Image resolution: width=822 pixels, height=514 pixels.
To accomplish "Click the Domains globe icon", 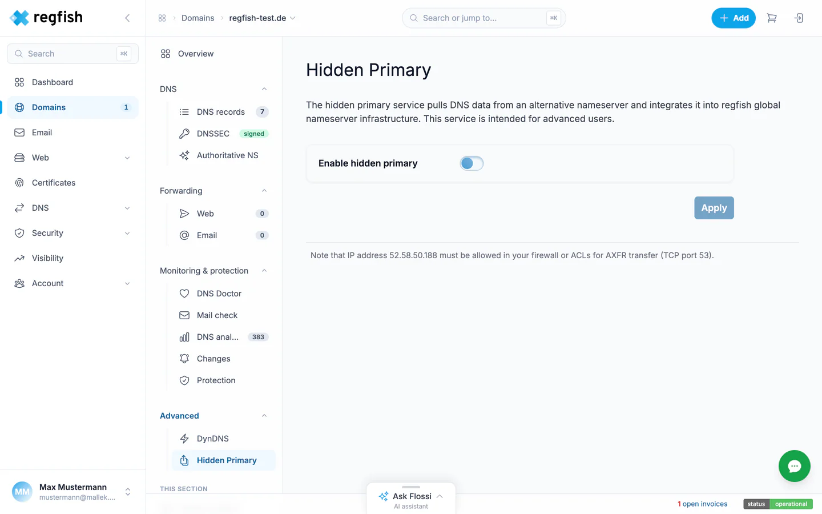I will pos(19,107).
